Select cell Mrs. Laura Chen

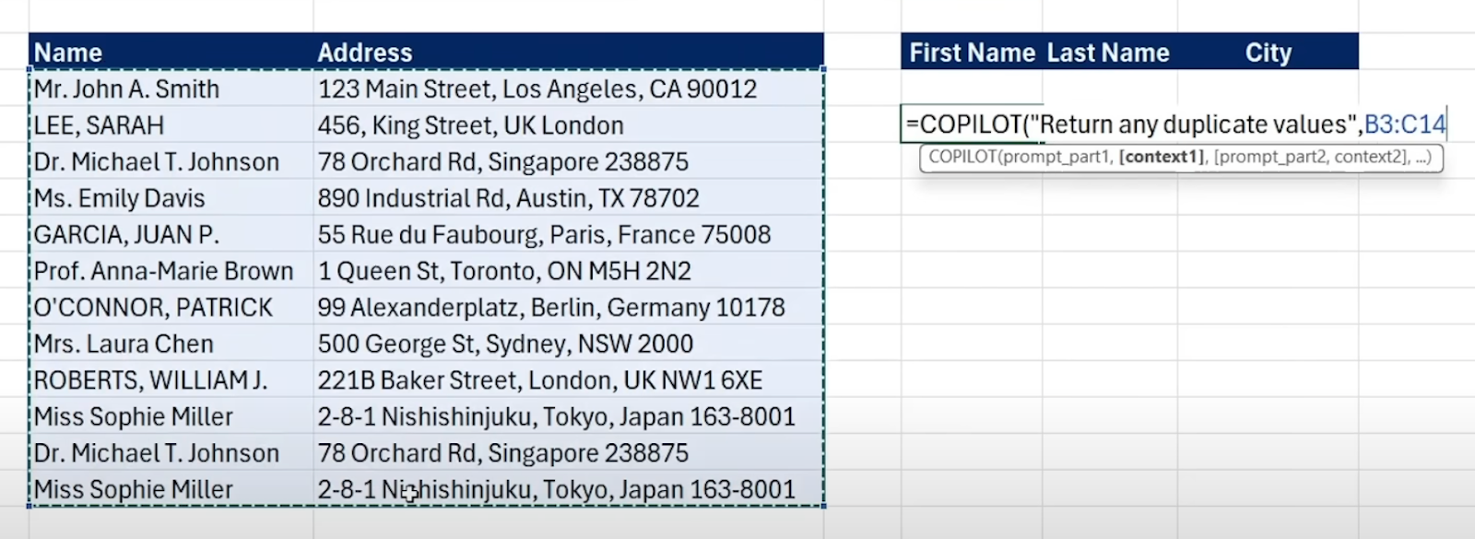point(171,344)
